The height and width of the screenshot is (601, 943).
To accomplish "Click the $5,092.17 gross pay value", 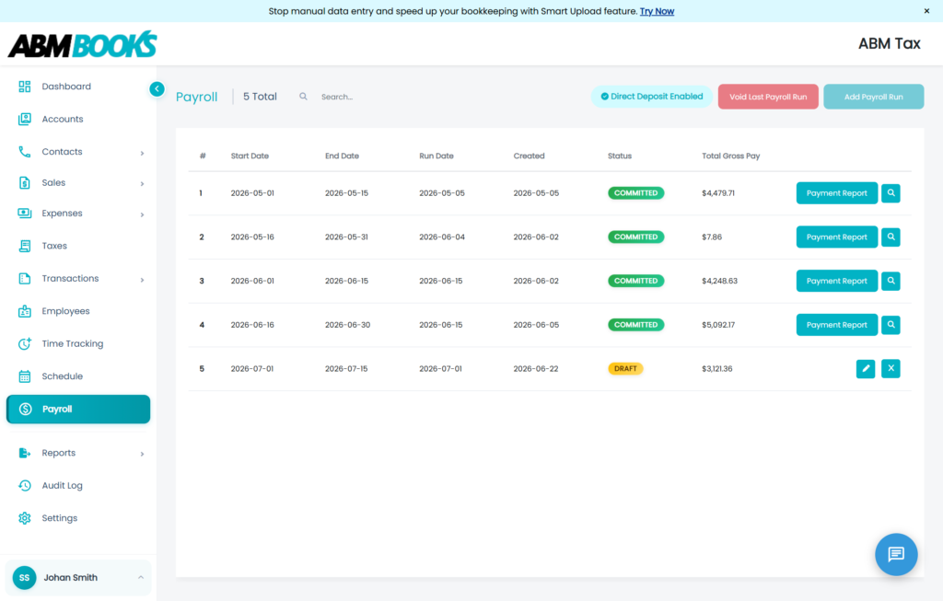I will [x=718, y=325].
